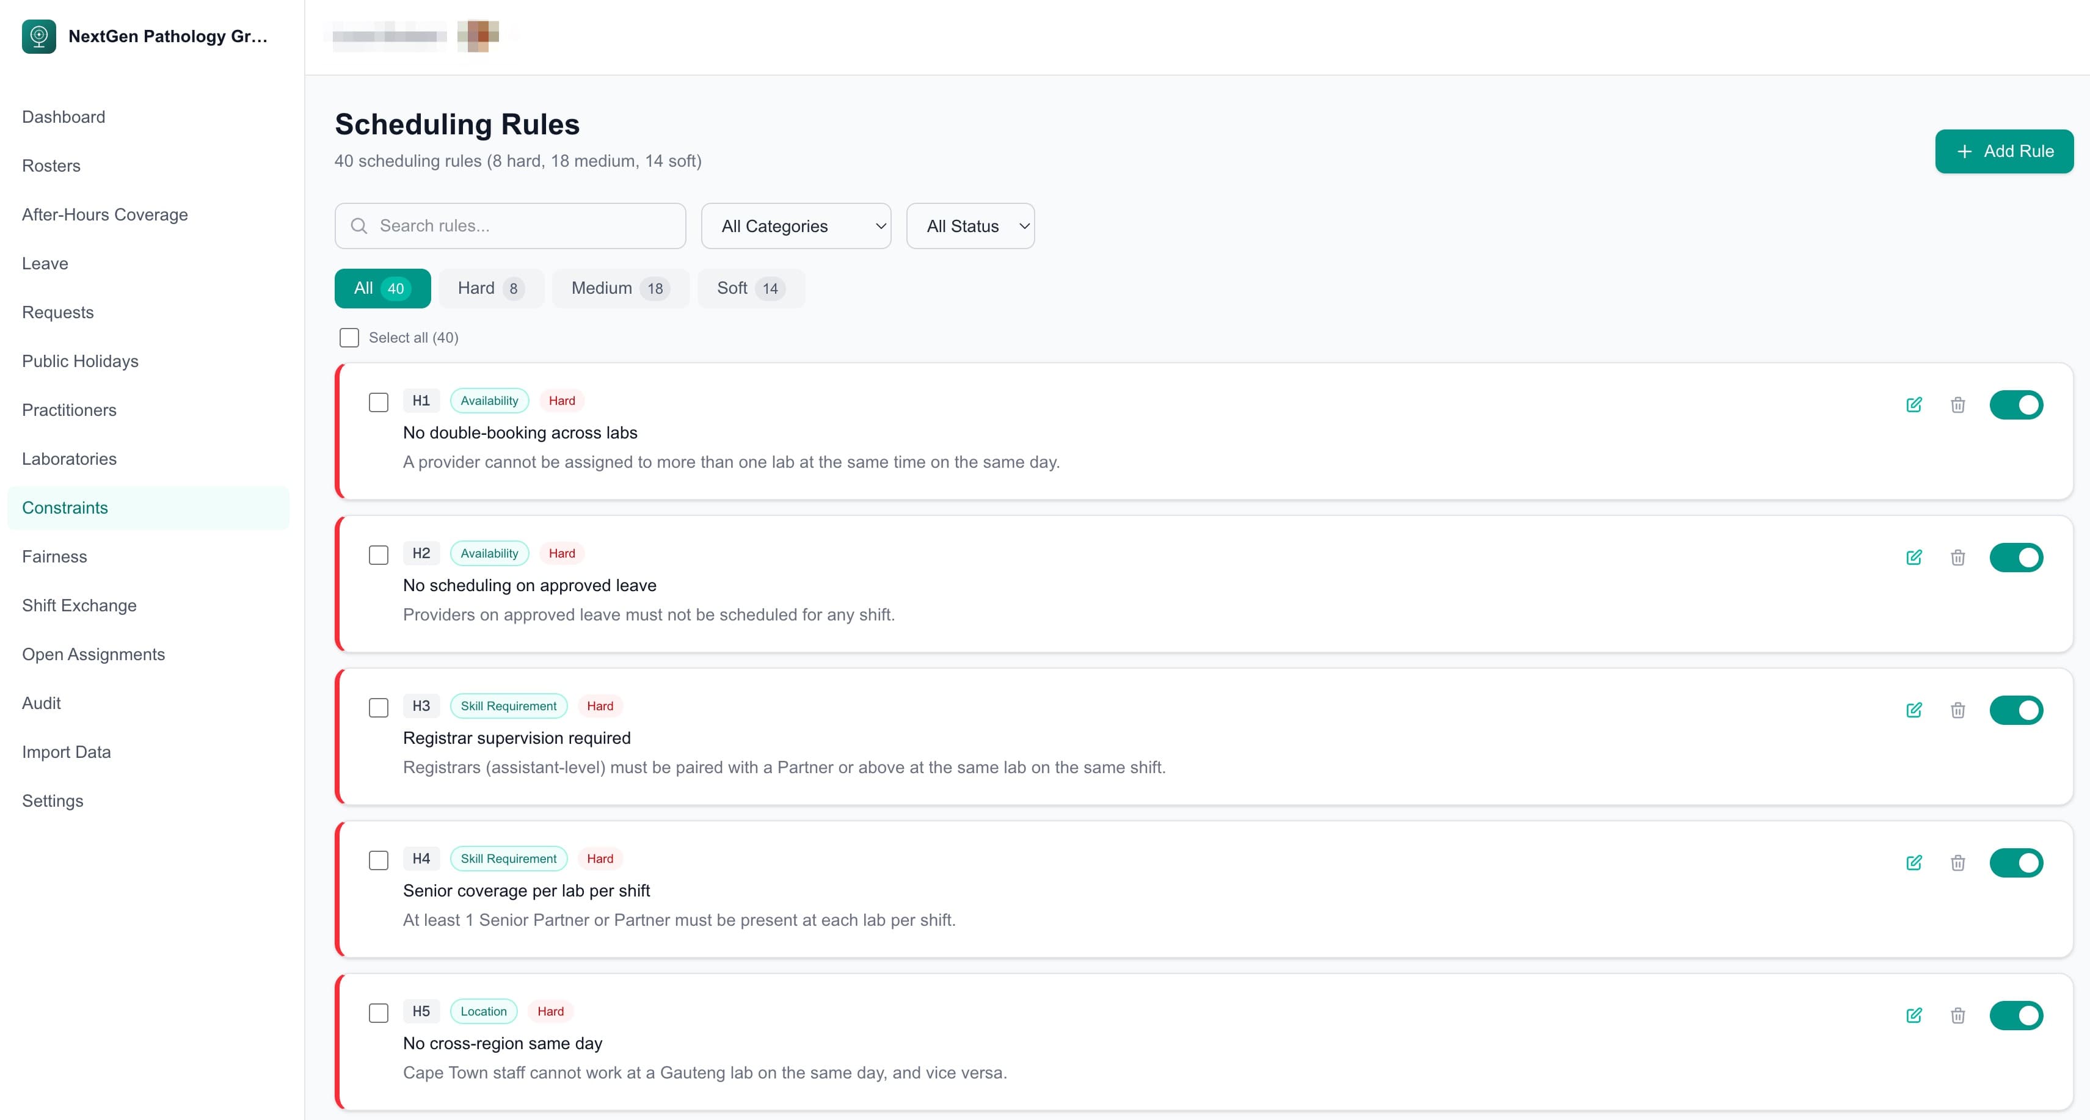The image size is (2090, 1120).
Task: Select the H3 registrar supervision checkbox
Action: tap(378, 707)
